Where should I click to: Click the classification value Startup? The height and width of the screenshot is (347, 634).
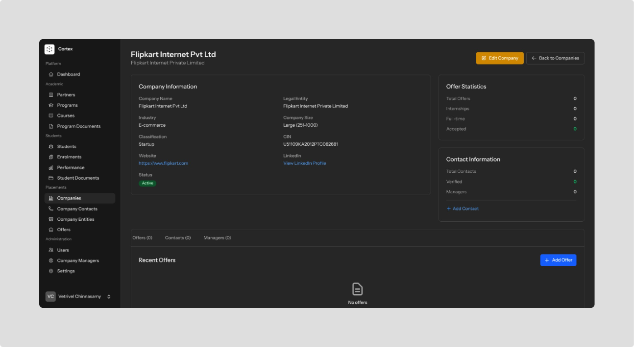[146, 144]
